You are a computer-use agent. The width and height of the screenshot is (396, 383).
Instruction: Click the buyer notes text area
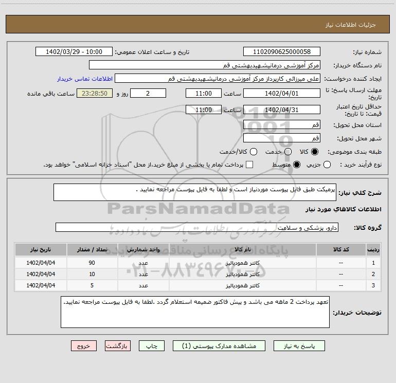pyautogui.click(x=195, y=312)
